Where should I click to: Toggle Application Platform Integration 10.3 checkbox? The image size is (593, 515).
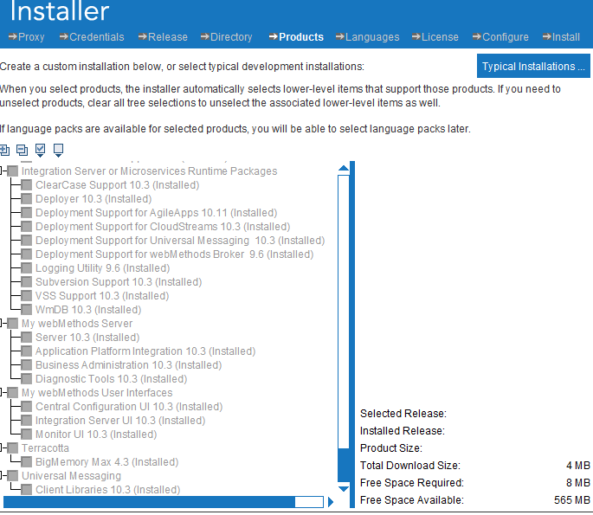pos(27,351)
